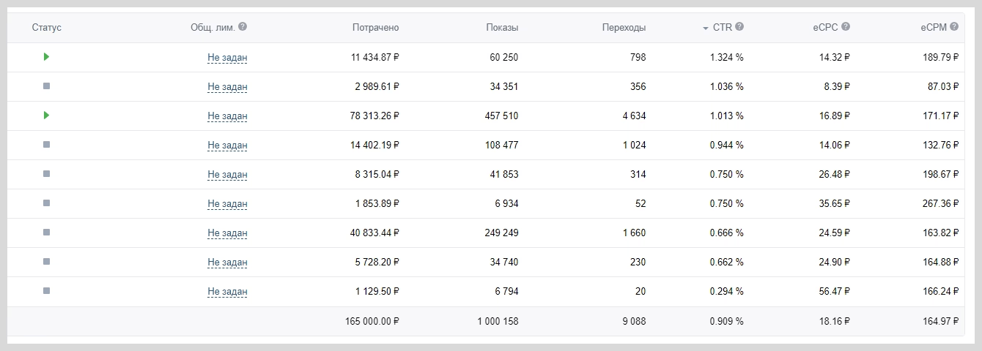Edit Не задан limit in 5 728.20 ₽ row
This screenshot has width=982, height=351.
[x=227, y=263]
